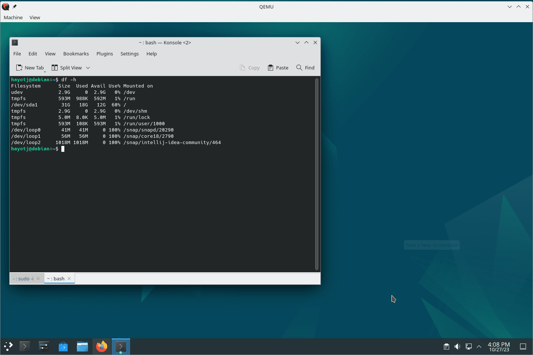533x355 pixels.
Task: Expand the Split View dropdown arrow
Action: [x=88, y=68]
